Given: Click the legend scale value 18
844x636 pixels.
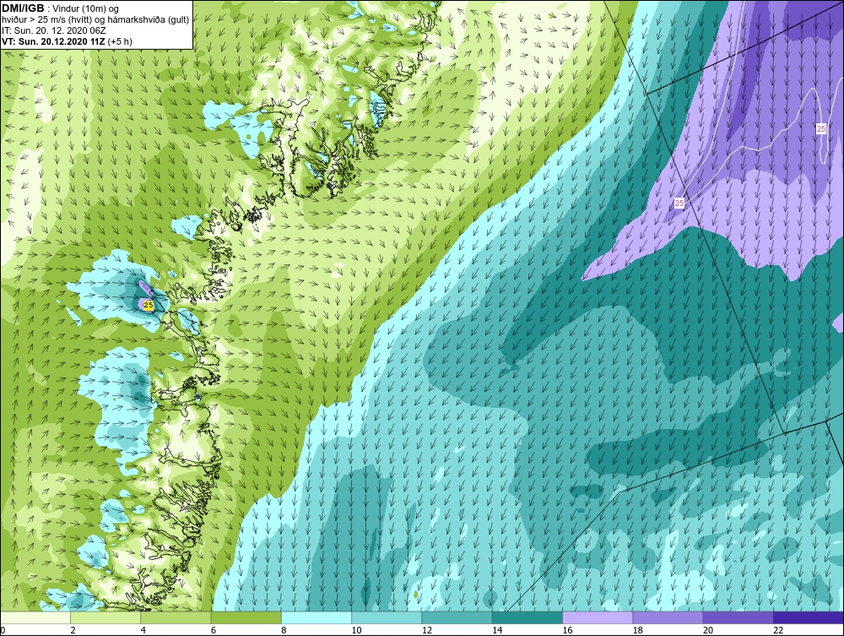Looking at the screenshot, I should [637, 630].
